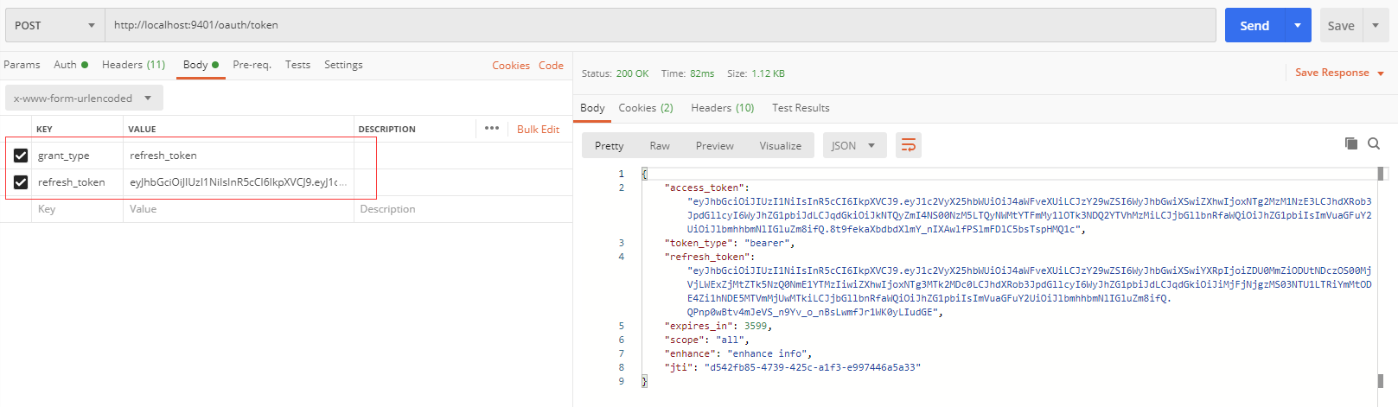1398x407 pixels.
Task: Open the Send button dropdown arrow
Action: (x=1298, y=25)
